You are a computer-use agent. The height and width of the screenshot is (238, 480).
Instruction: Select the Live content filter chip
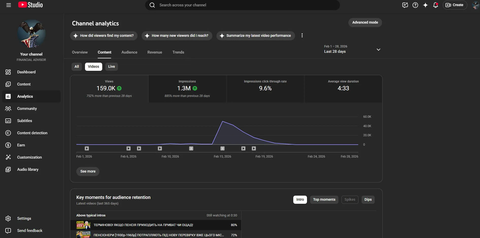point(112,67)
